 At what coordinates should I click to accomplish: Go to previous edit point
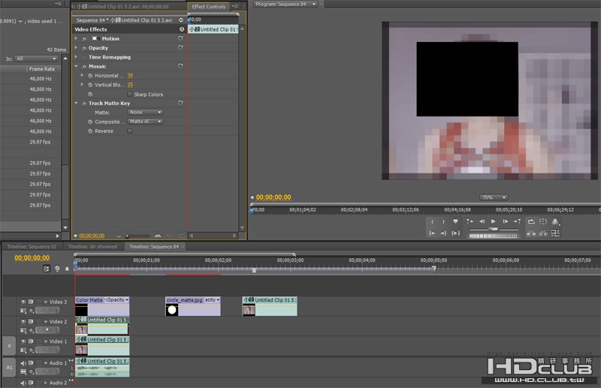pos(470,221)
